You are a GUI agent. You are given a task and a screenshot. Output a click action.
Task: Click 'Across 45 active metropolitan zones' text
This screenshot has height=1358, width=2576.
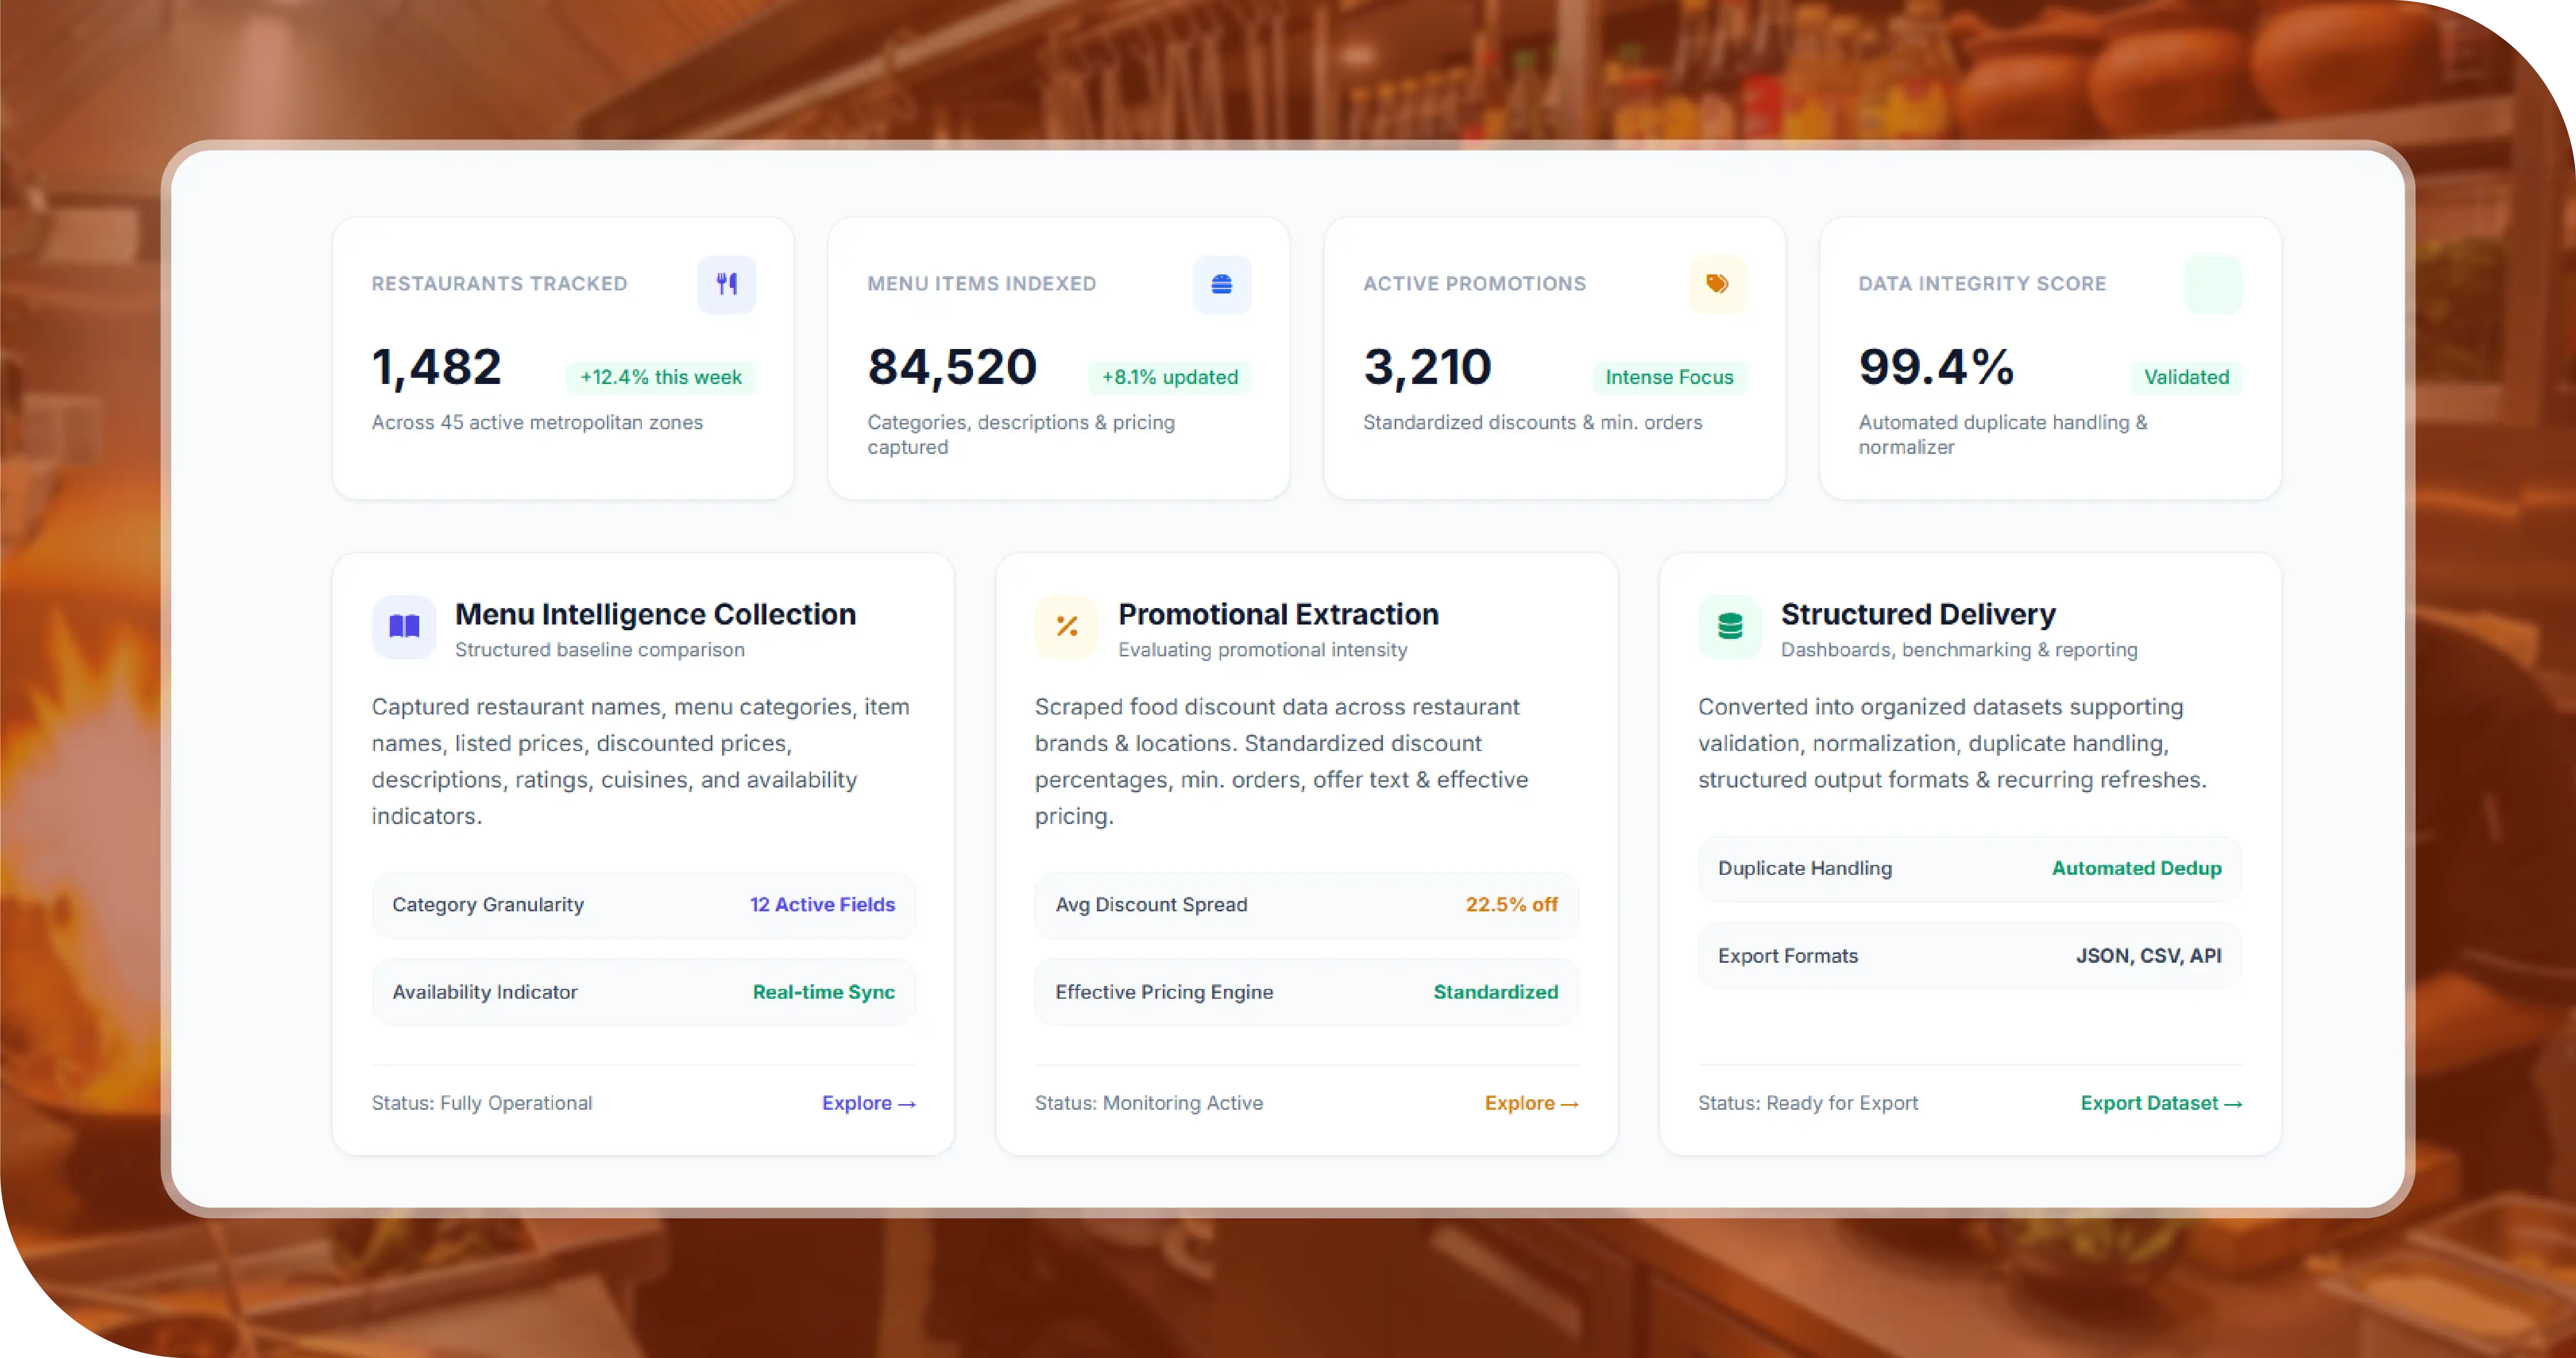point(537,423)
